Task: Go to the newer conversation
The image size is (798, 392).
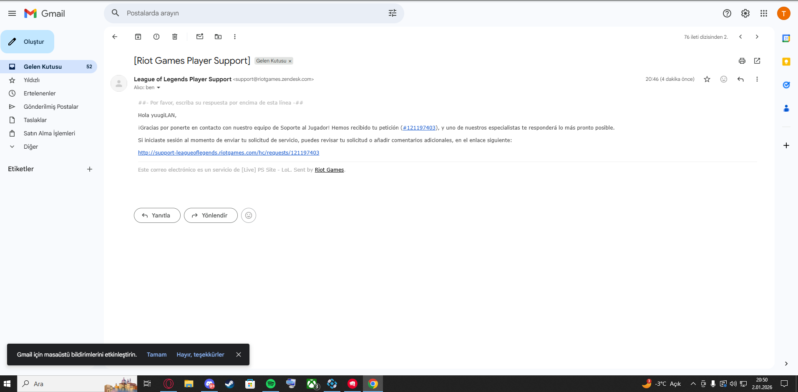Action: coord(740,37)
